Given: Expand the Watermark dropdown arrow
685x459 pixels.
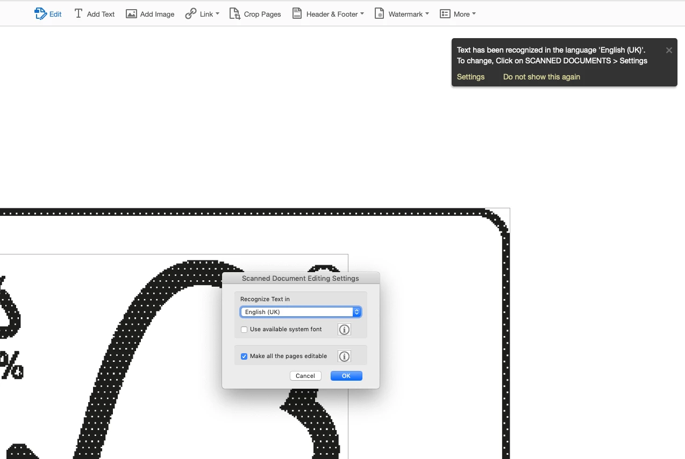Looking at the screenshot, I should click(427, 14).
